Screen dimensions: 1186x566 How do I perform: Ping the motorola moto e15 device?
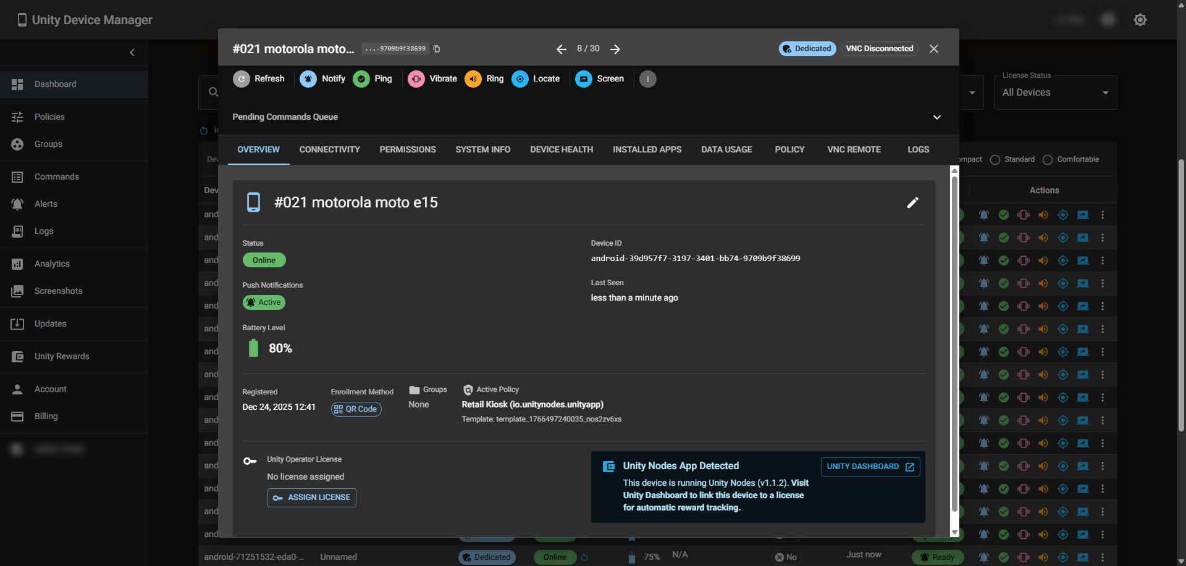pos(372,79)
